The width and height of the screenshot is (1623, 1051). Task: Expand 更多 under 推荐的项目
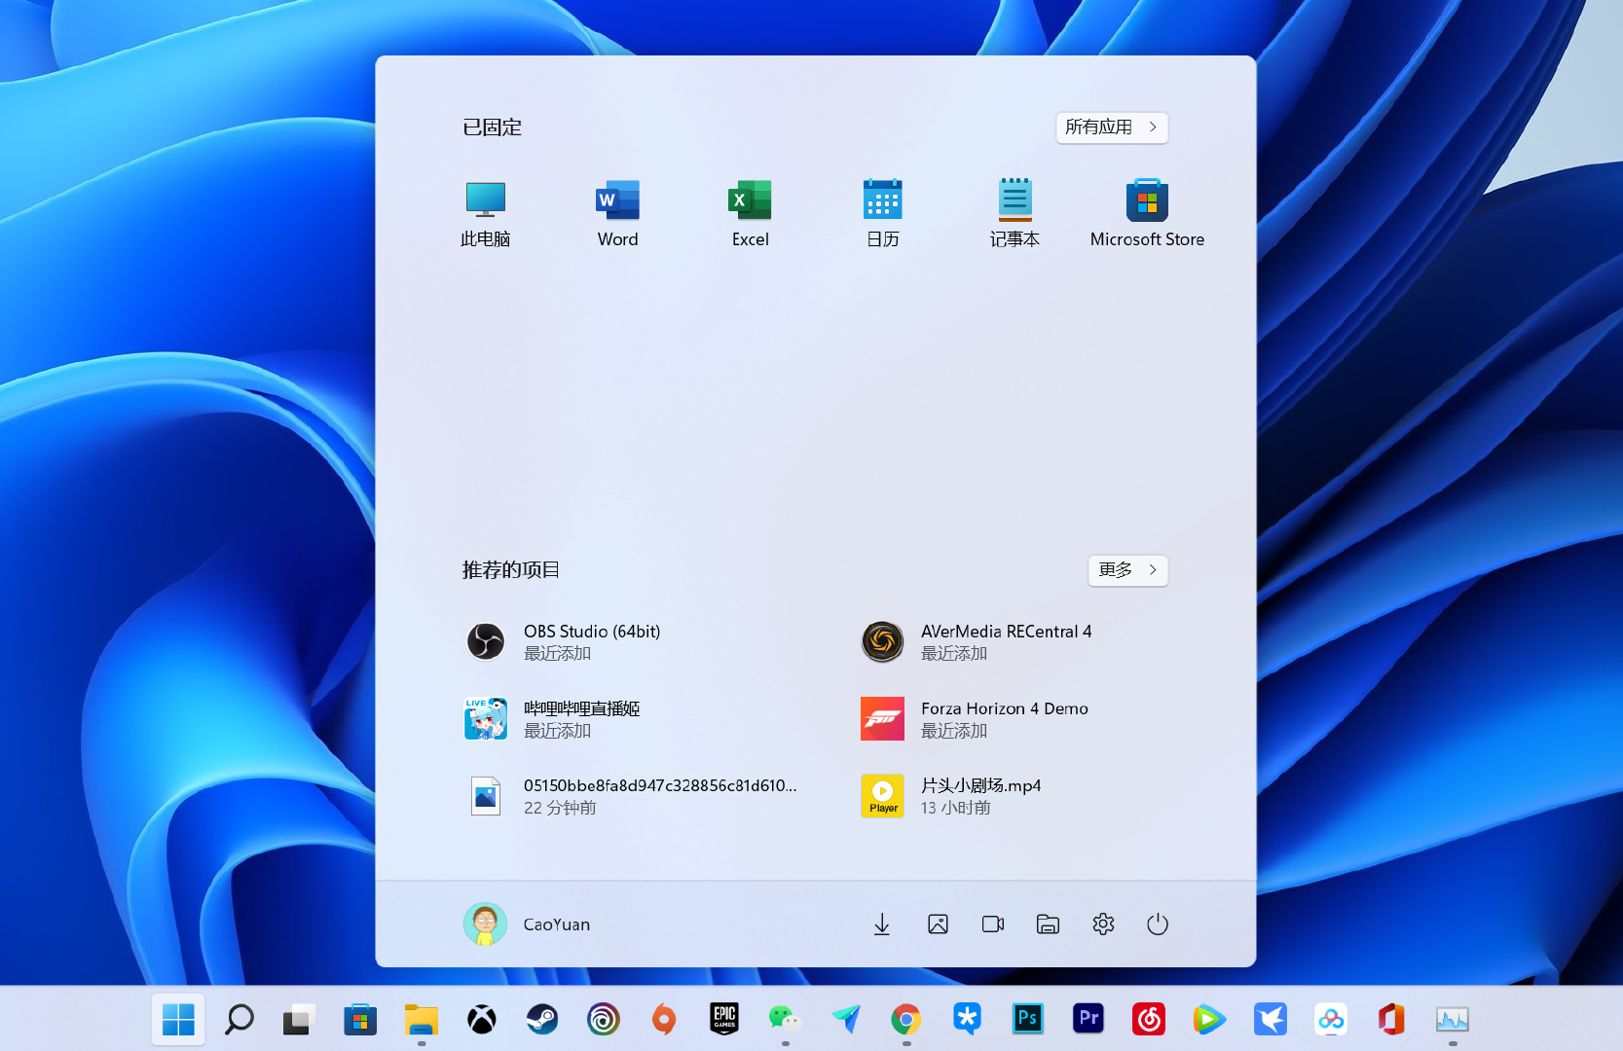[x=1126, y=570]
